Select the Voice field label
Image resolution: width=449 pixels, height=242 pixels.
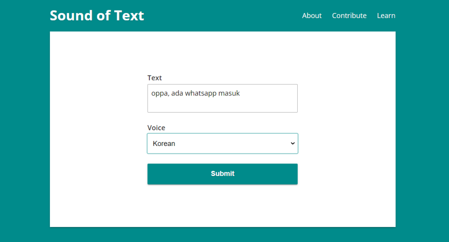(157, 128)
